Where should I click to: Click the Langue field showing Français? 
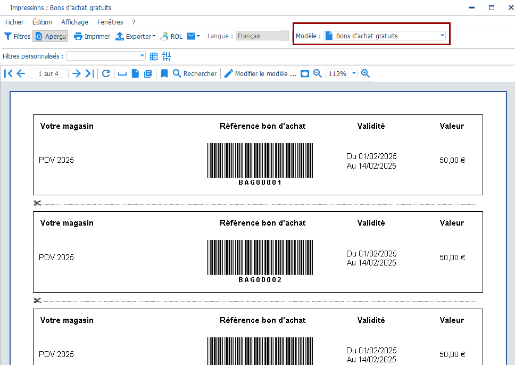(262, 36)
